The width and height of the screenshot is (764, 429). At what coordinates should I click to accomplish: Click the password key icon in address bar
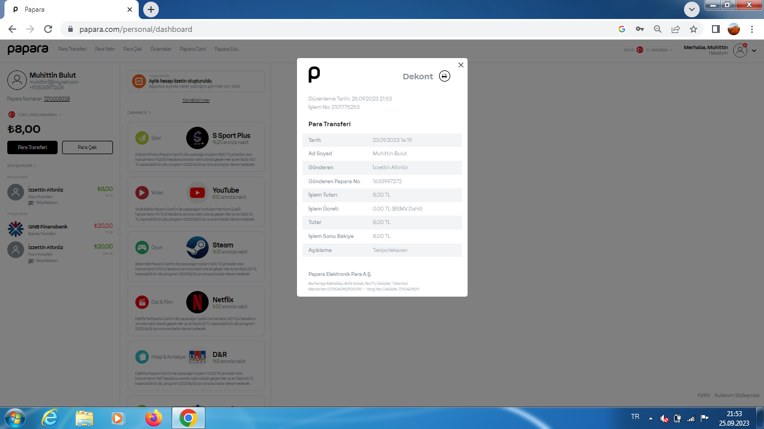tap(640, 29)
